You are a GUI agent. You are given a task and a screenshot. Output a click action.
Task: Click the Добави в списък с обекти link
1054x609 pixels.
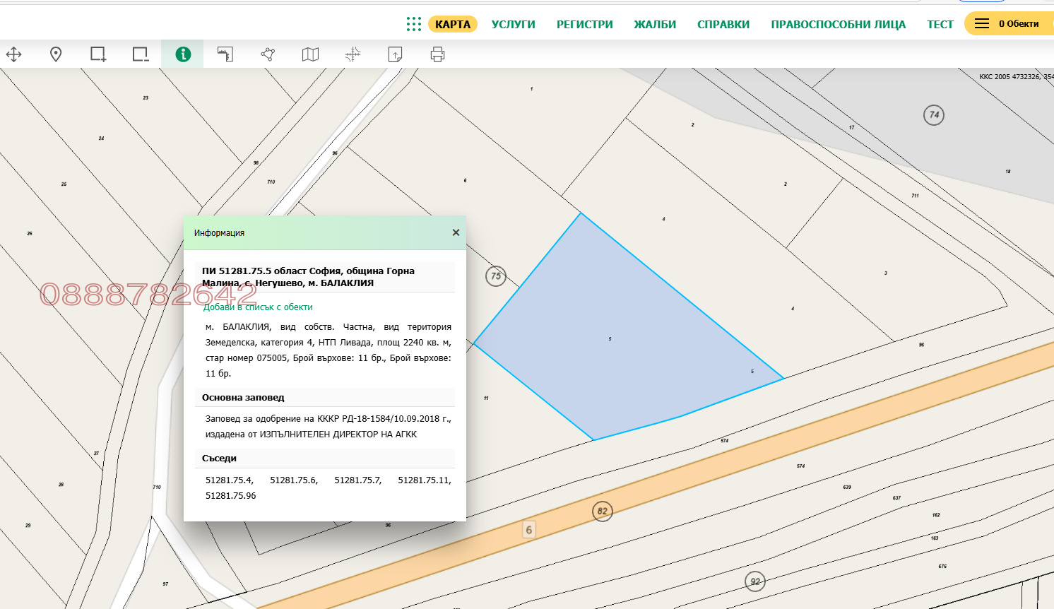pos(259,307)
